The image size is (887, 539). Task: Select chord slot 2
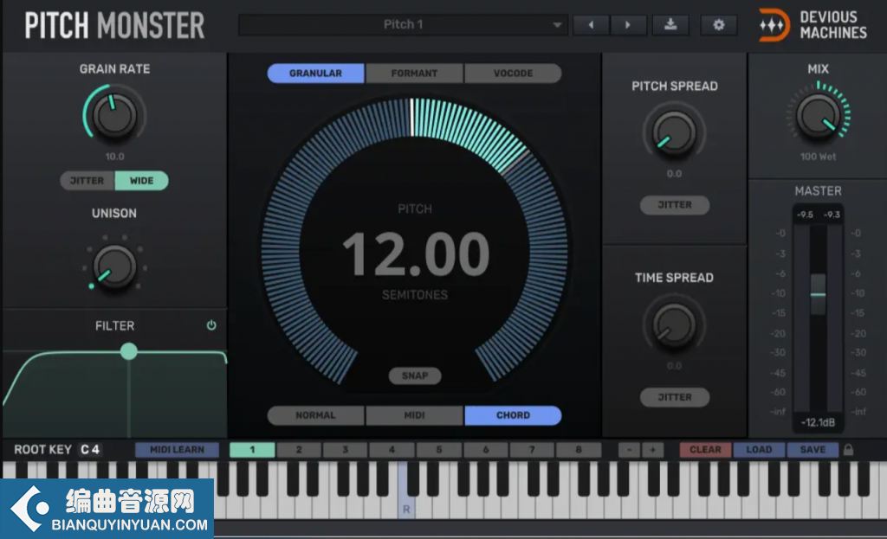click(x=299, y=450)
